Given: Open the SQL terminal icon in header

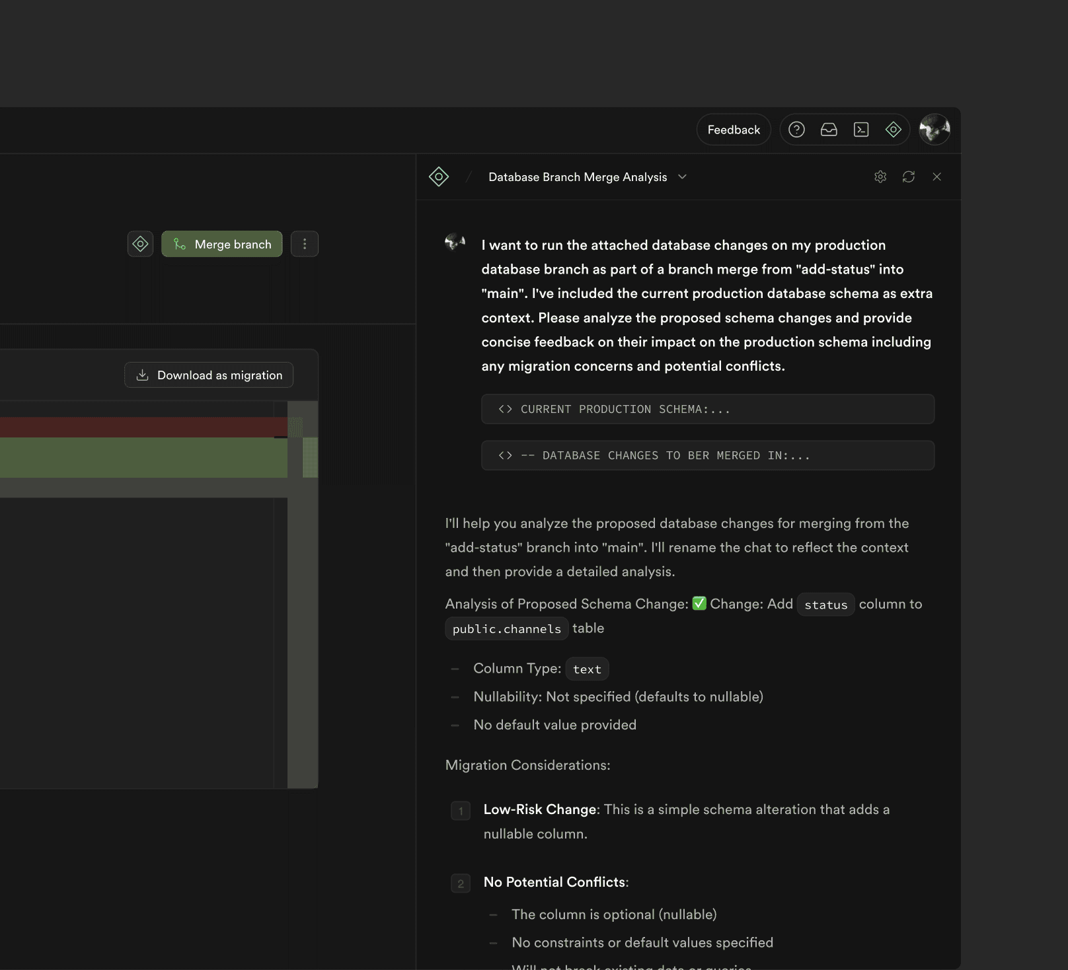Looking at the screenshot, I should [x=861, y=130].
